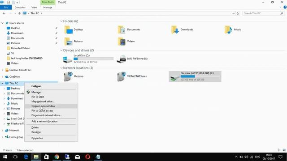Open the address bar history dropdown

point(233,13)
